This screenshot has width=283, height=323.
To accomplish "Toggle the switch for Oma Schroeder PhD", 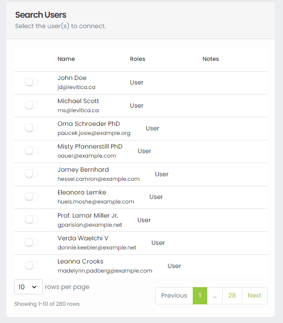I will (x=31, y=128).
